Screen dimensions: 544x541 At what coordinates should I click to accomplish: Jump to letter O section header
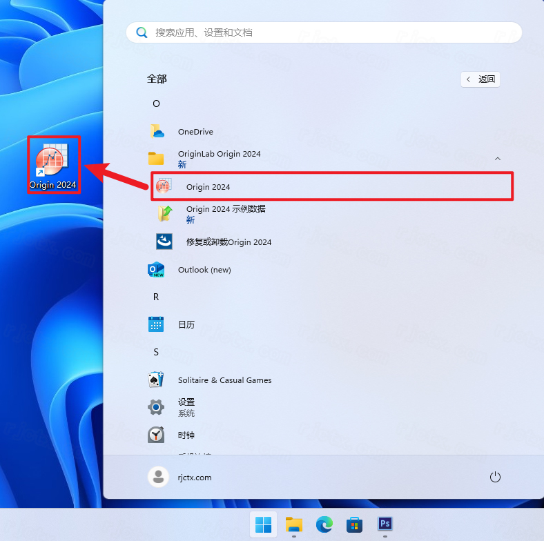point(156,104)
